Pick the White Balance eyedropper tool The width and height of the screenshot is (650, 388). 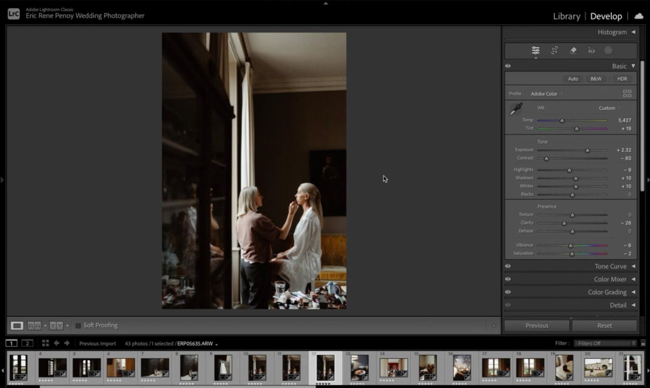[x=516, y=109]
